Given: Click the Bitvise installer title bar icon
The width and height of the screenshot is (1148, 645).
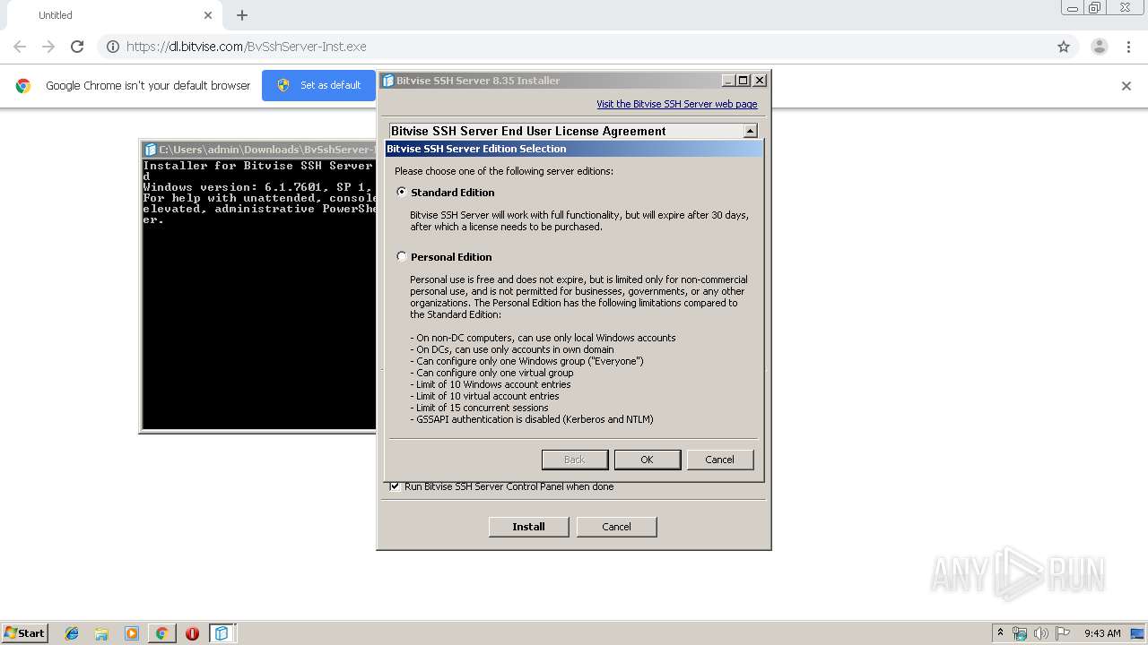Looking at the screenshot, I should click(x=388, y=81).
